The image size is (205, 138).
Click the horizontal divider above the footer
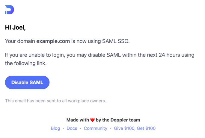tap(103, 111)
